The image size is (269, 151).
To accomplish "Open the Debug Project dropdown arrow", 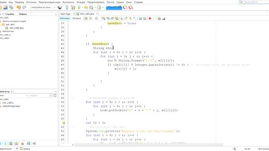I will [x=95, y=8].
